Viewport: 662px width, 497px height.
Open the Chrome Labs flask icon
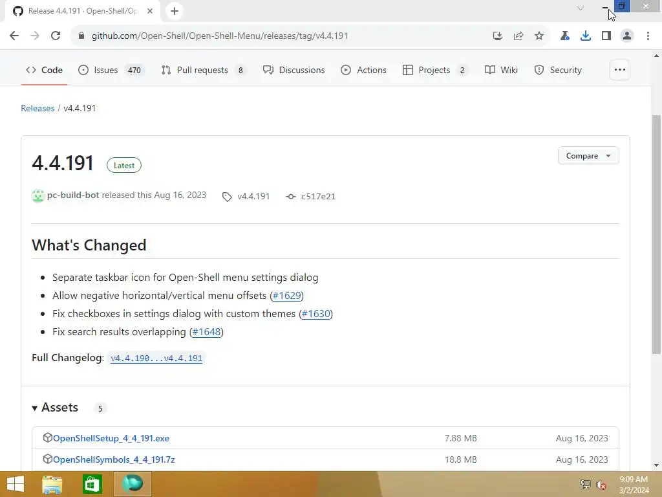point(564,36)
